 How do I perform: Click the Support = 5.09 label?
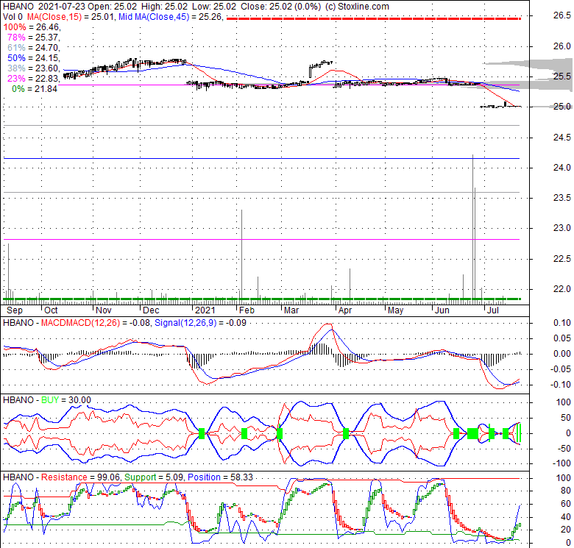click(153, 477)
